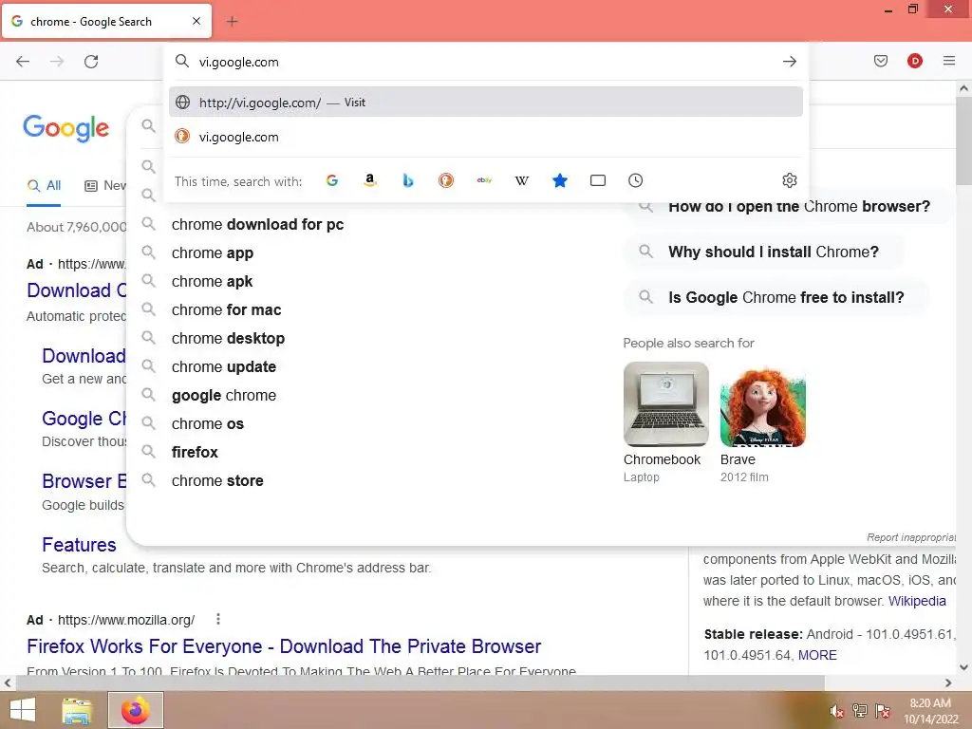Search this time with Wikipedia
Screen dimensions: 972x729
click(522, 180)
